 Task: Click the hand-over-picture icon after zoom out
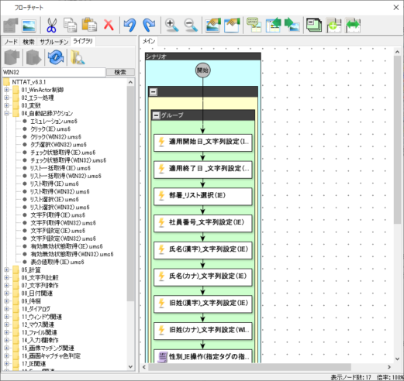[x=213, y=26]
